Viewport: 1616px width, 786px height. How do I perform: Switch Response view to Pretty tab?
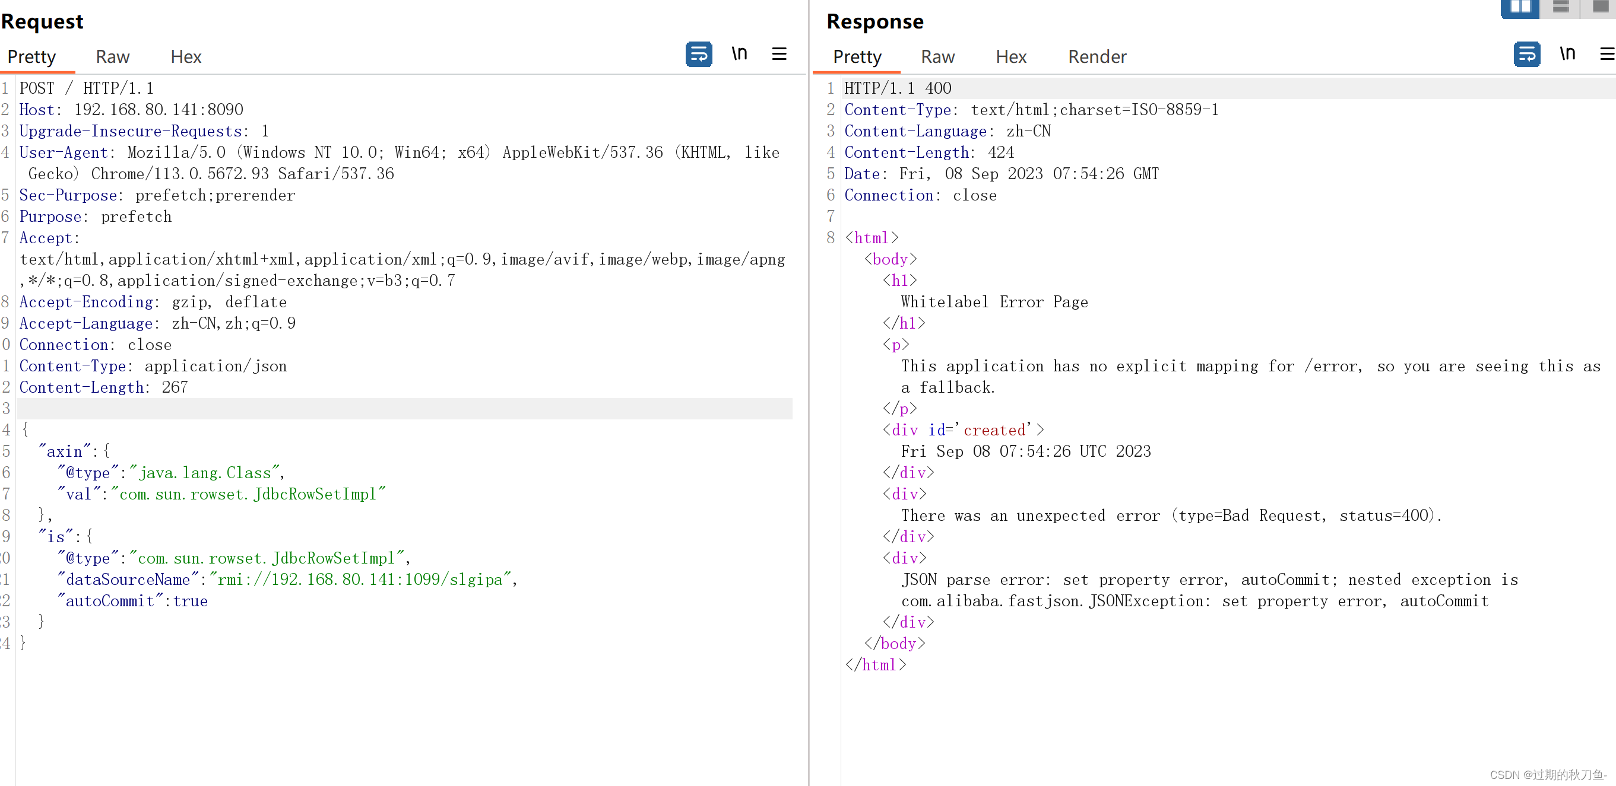pos(857,57)
